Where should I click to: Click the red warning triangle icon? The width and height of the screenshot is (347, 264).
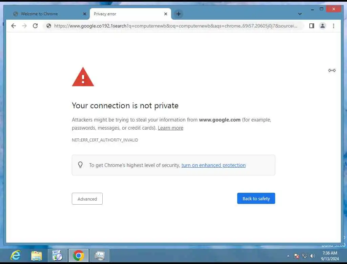coord(83,77)
